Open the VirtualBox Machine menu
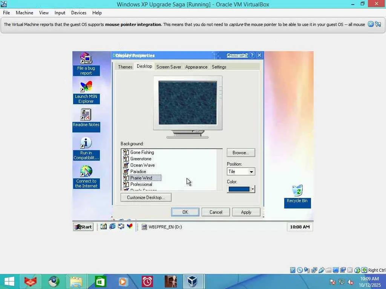This screenshot has width=386, height=289. pyautogui.click(x=25, y=13)
